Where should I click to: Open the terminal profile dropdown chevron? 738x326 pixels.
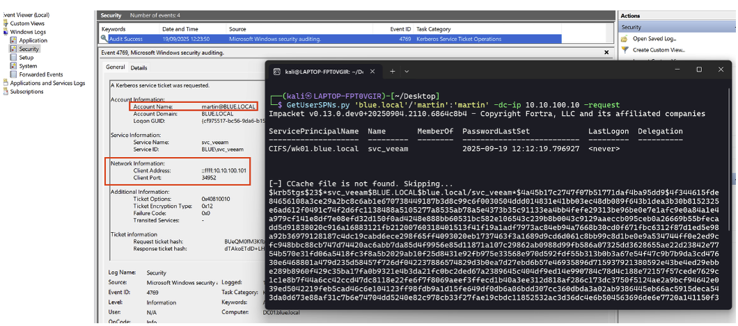407,71
